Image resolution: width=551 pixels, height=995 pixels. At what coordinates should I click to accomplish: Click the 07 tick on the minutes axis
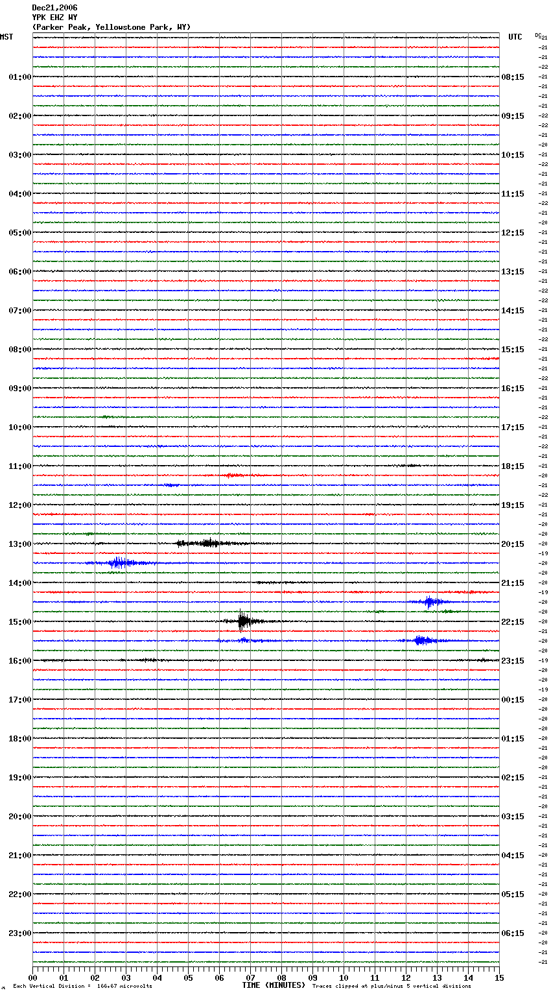coord(250,977)
